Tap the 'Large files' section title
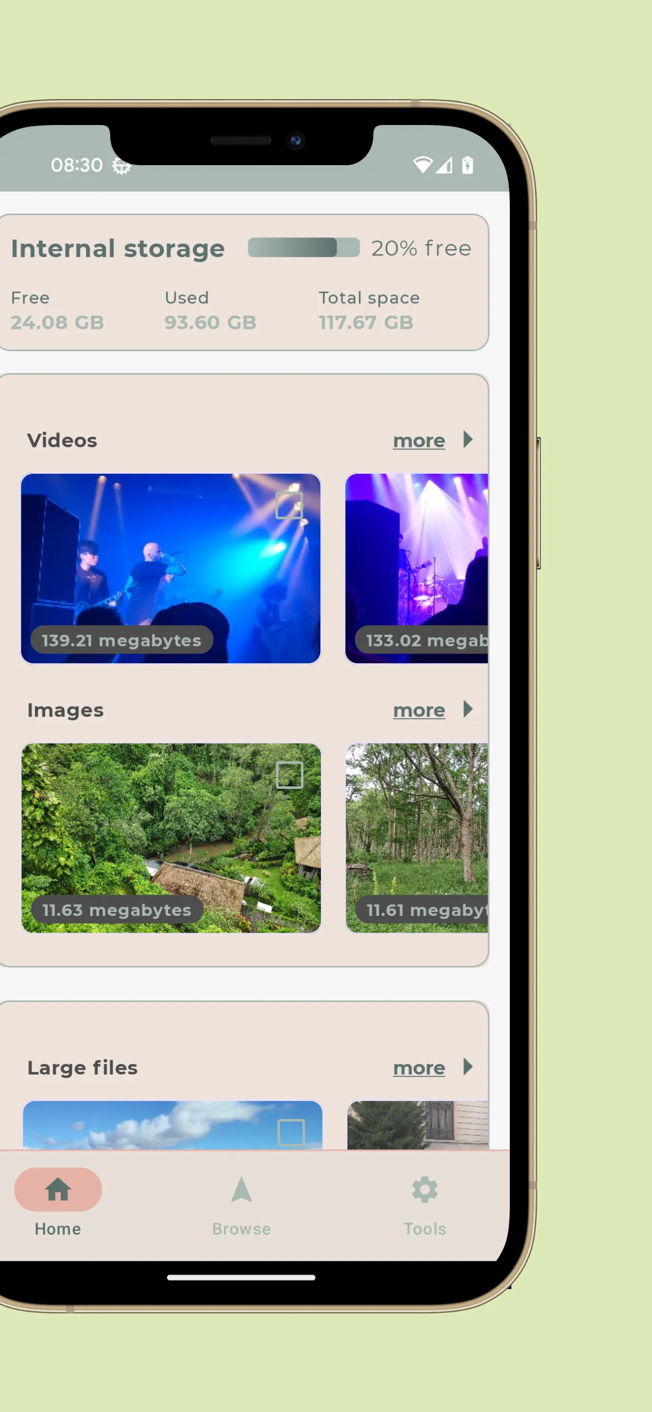Viewport: 652px width, 1412px height. [83, 1067]
